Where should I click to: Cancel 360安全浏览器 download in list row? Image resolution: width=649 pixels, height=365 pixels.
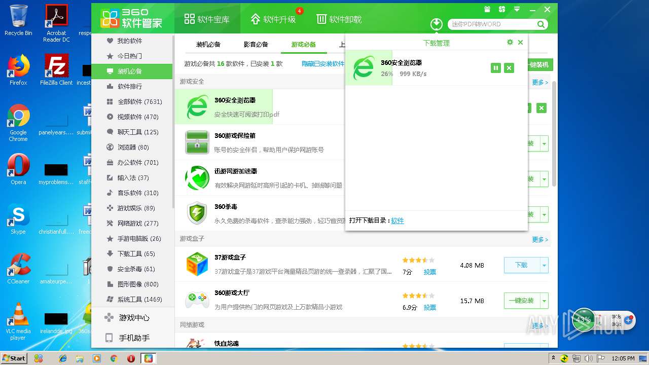click(x=542, y=108)
